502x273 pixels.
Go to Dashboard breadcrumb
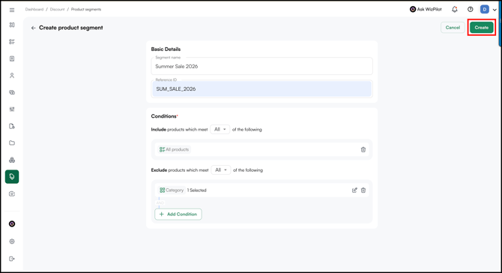[34, 9]
